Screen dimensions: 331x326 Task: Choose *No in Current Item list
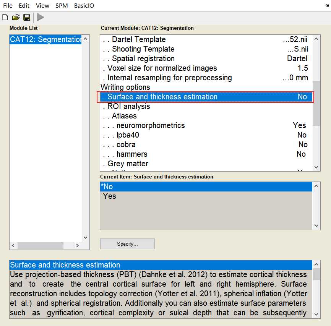[206, 187]
